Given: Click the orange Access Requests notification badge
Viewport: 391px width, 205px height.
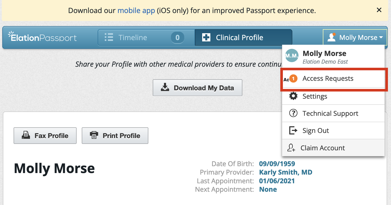Looking at the screenshot, I should point(293,79).
